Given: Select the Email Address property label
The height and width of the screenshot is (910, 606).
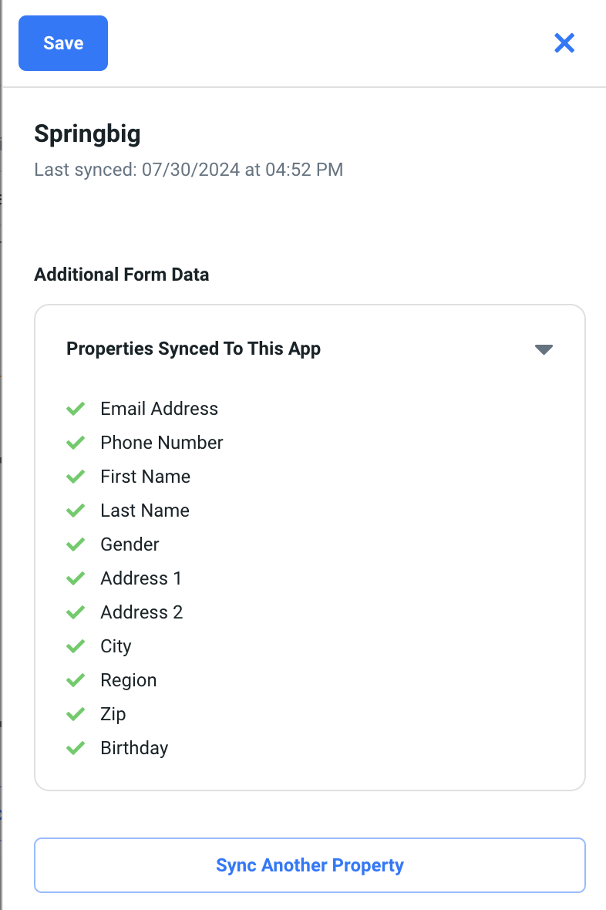Looking at the screenshot, I should point(159,409).
